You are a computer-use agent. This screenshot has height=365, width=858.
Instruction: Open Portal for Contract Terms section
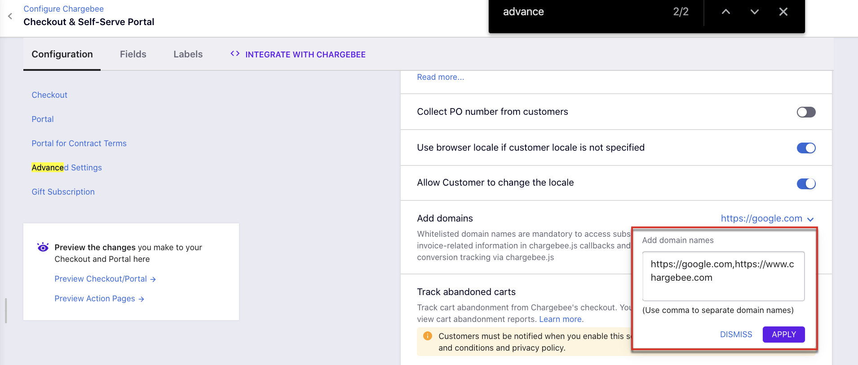point(79,143)
